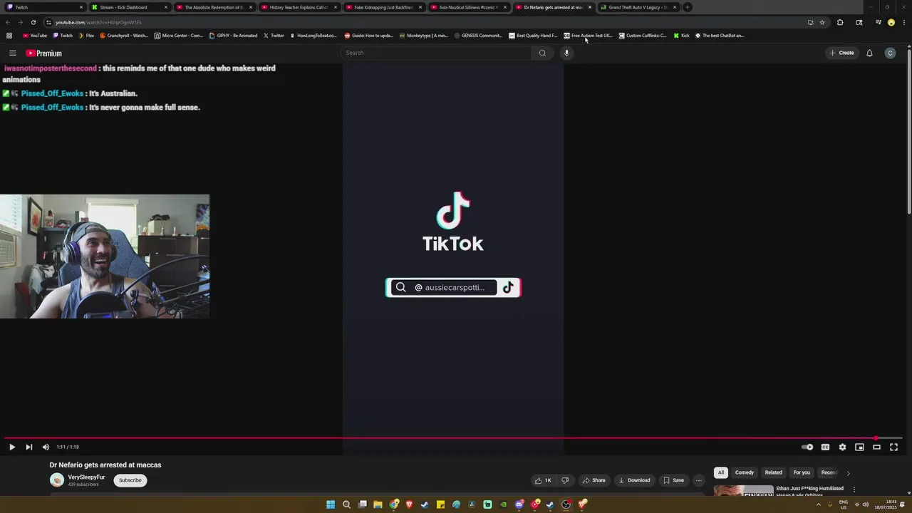Select the For you filter chip

(x=802, y=472)
